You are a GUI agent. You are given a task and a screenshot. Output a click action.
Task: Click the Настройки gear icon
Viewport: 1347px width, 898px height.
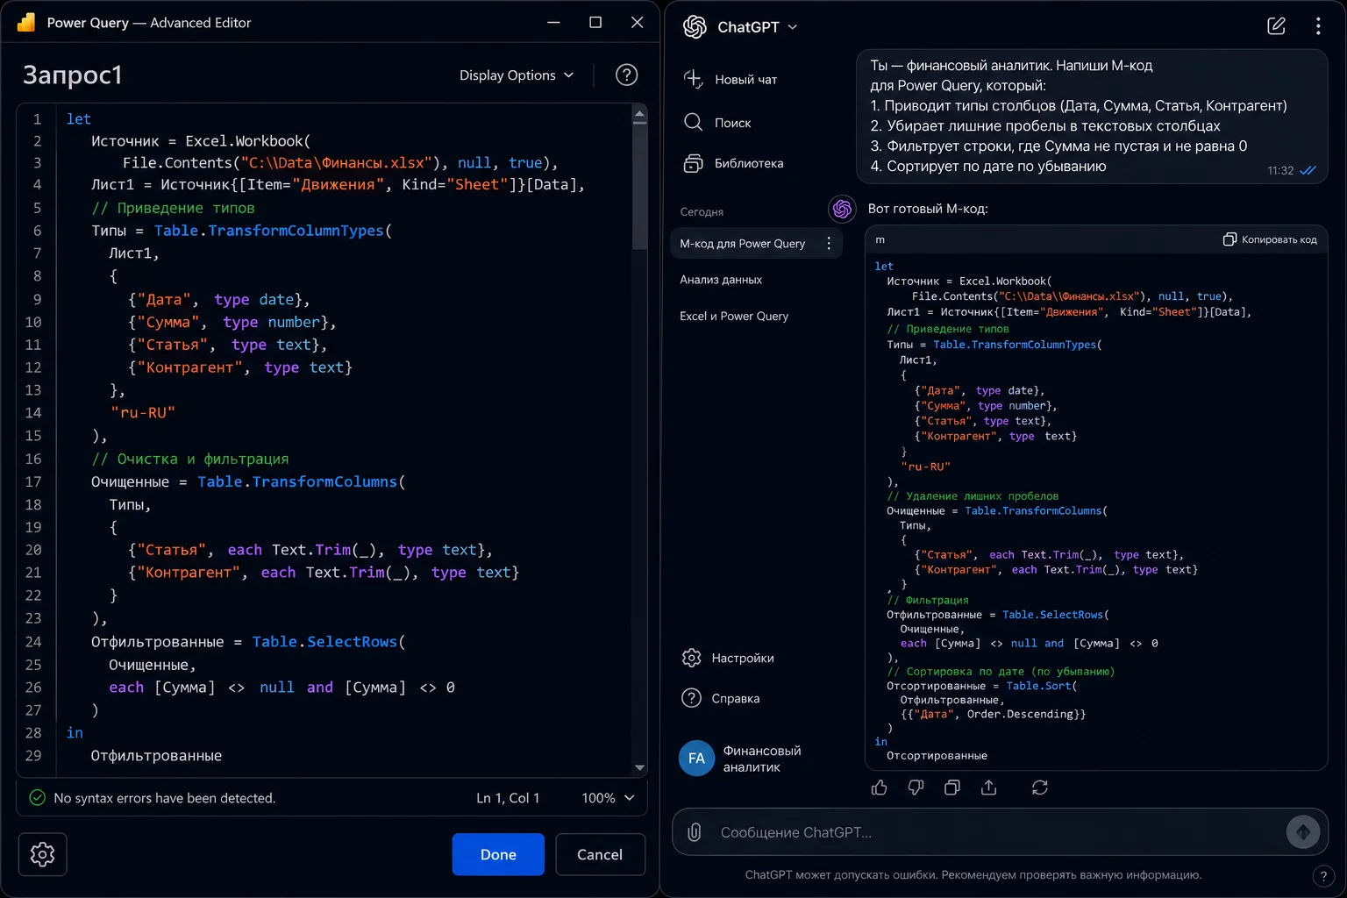(692, 658)
